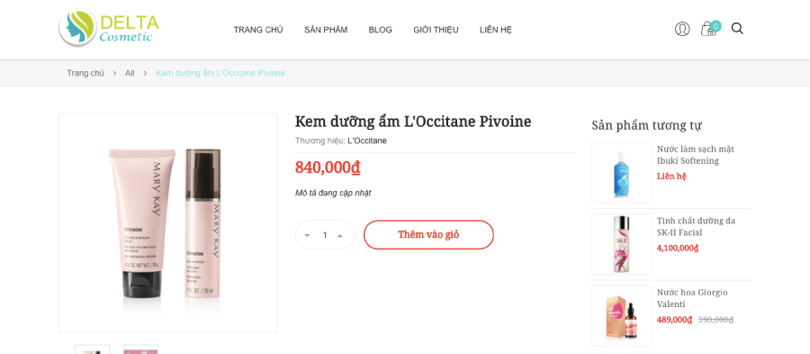Open Nước hoa Giorgio Valenti product image
The width and height of the screenshot is (810, 354).
(621, 316)
